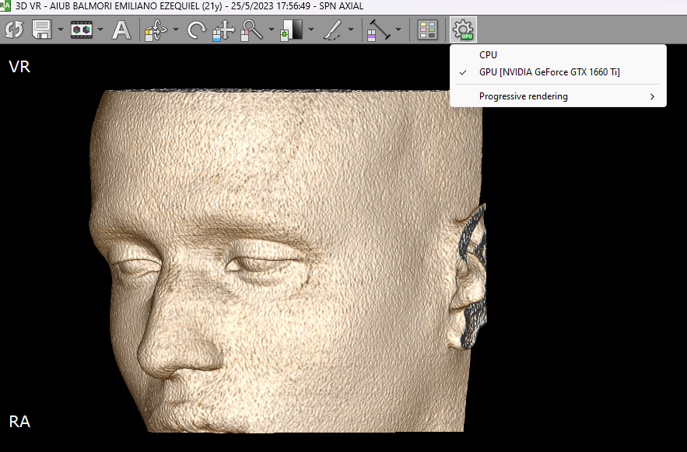Add a text annotation
687x452 pixels.
pos(121,30)
